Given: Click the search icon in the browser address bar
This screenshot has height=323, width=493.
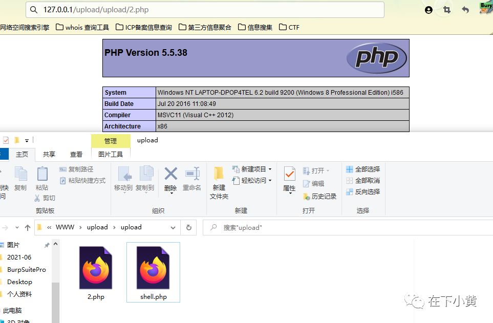Looking at the screenshot, I should pyautogui.click(x=34, y=10).
